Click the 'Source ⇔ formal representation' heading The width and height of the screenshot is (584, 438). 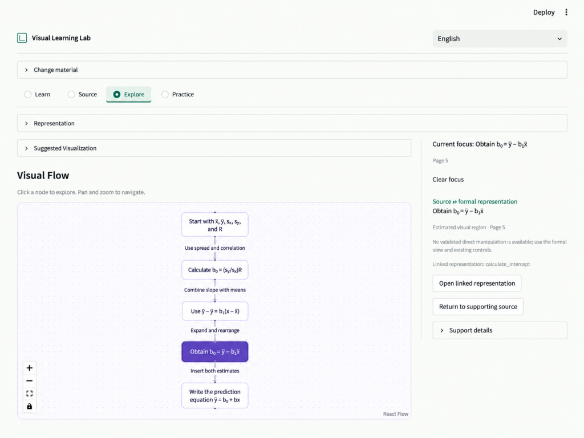pyautogui.click(x=475, y=201)
